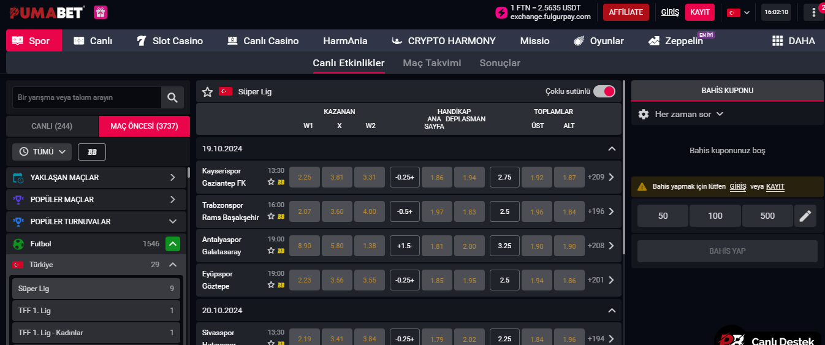The width and height of the screenshot is (825, 345).
Task: Open the TÜMÜ time filter dropdown
Action: point(42,151)
